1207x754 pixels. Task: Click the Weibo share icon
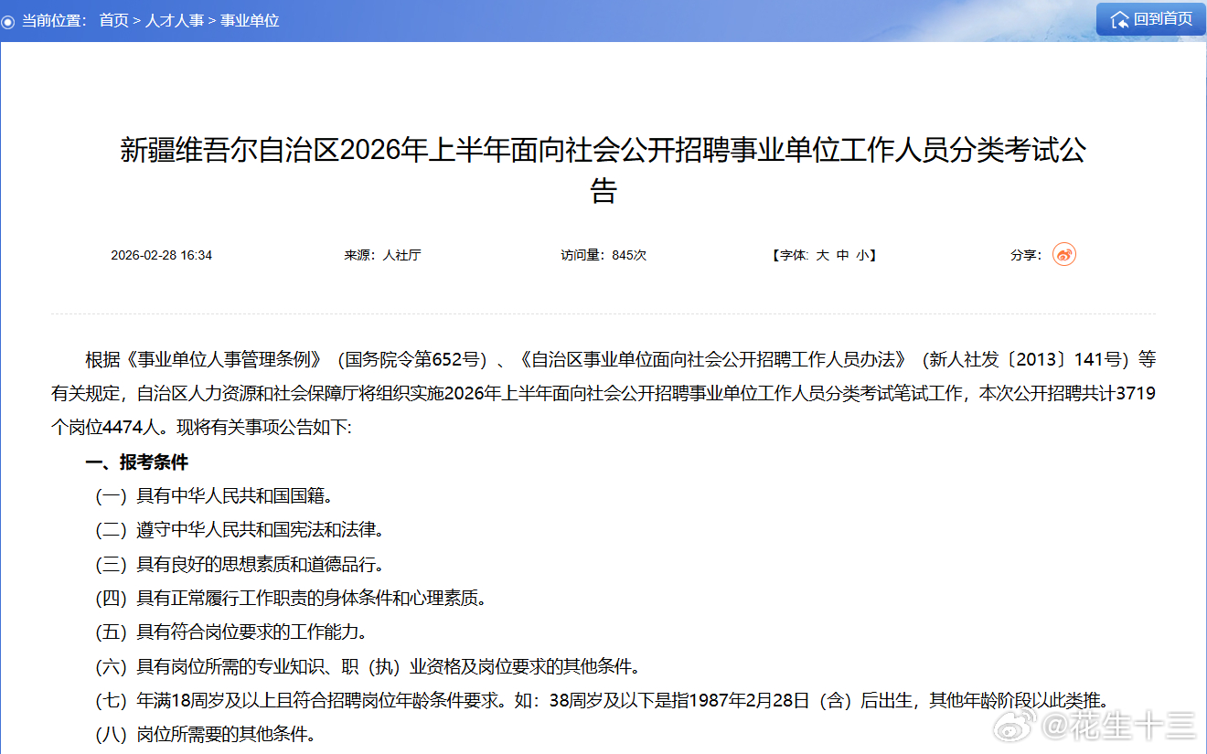pos(1064,255)
